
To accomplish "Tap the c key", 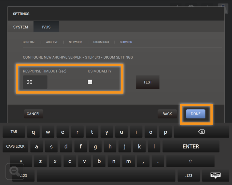I will [x=70, y=161].
